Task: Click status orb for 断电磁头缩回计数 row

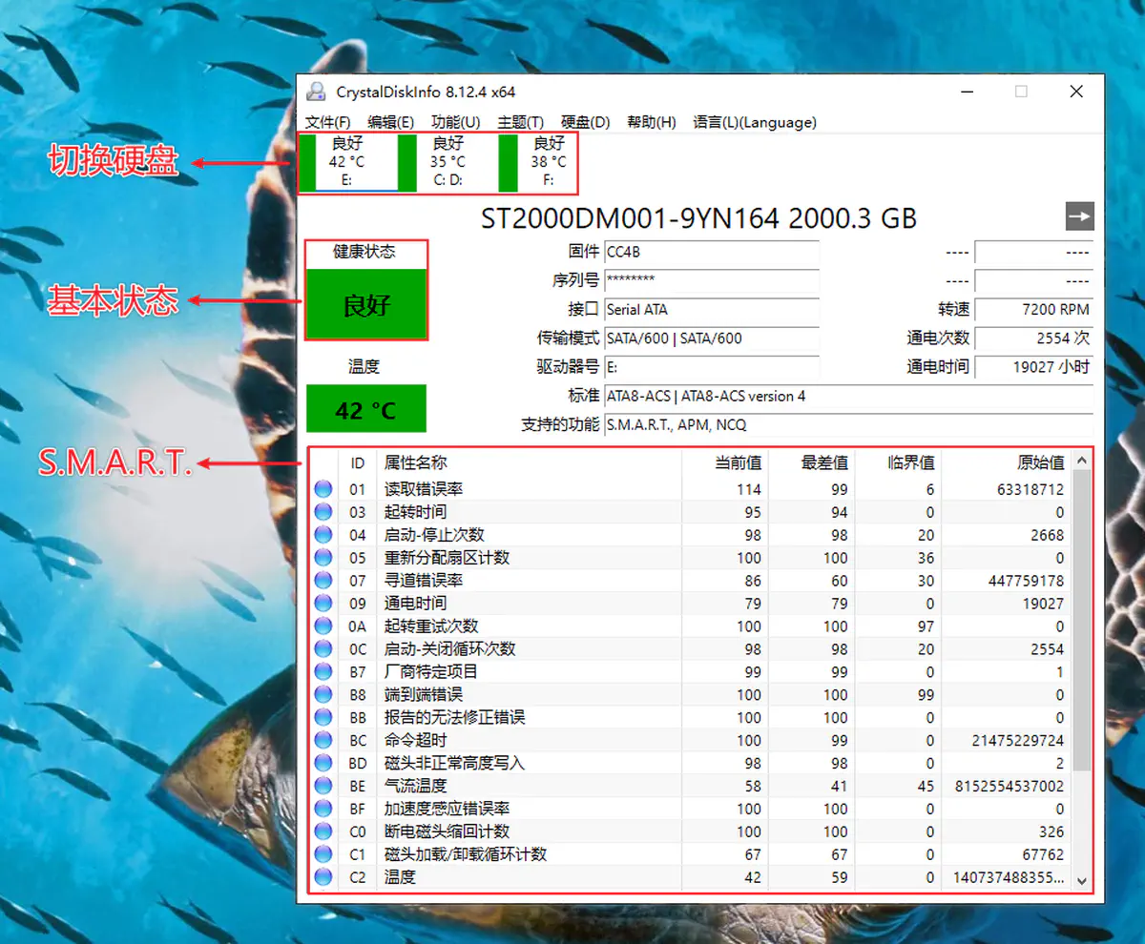Action: 323,831
